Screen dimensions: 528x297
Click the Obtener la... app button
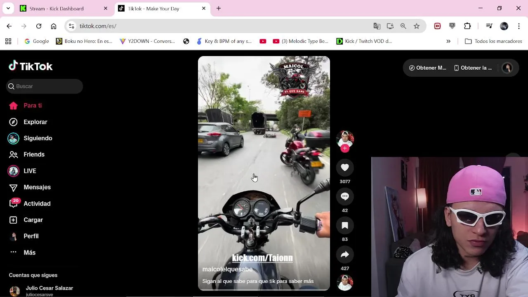pos(473,68)
